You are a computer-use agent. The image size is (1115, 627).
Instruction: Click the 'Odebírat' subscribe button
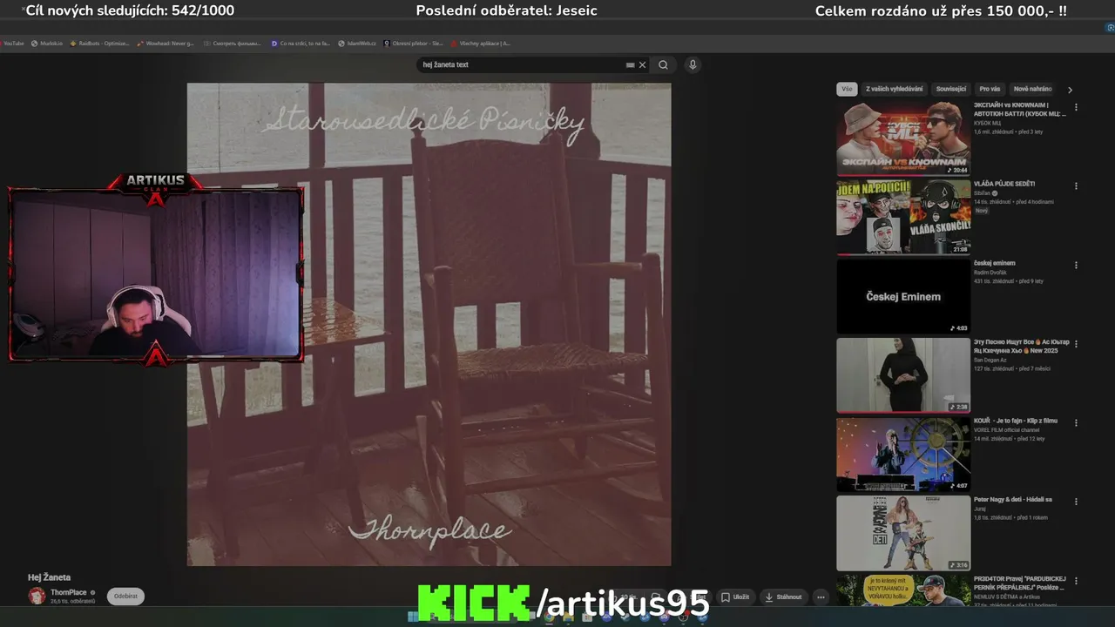coord(125,597)
